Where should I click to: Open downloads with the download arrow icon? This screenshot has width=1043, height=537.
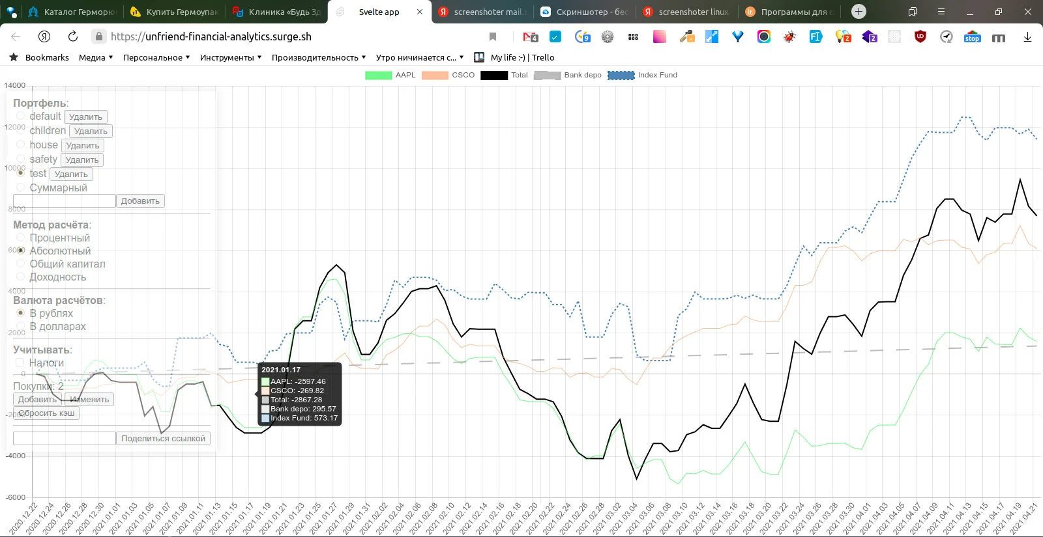[x=1027, y=37]
